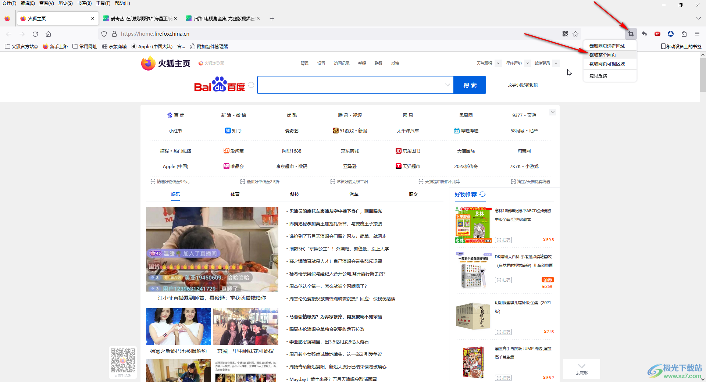Open the Firefox hamburger menu
The height and width of the screenshot is (382, 706).
[697, 34]
